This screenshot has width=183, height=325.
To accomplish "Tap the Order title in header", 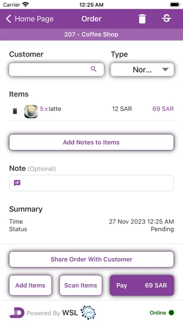I will [x=91, y=19].
